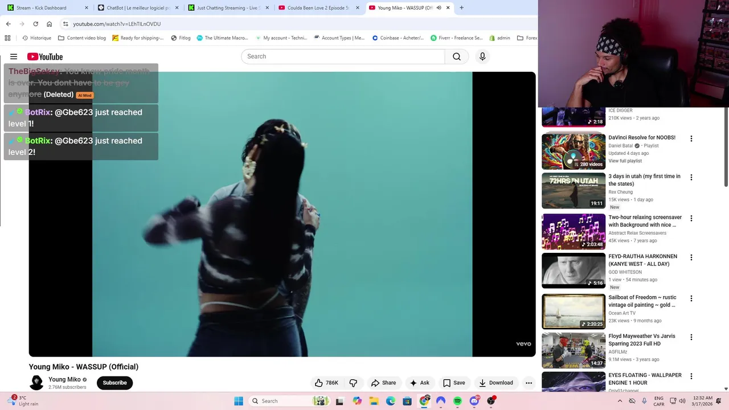Open more actions ellipsis below video
The image size is (729, 410).
[529, 383]
